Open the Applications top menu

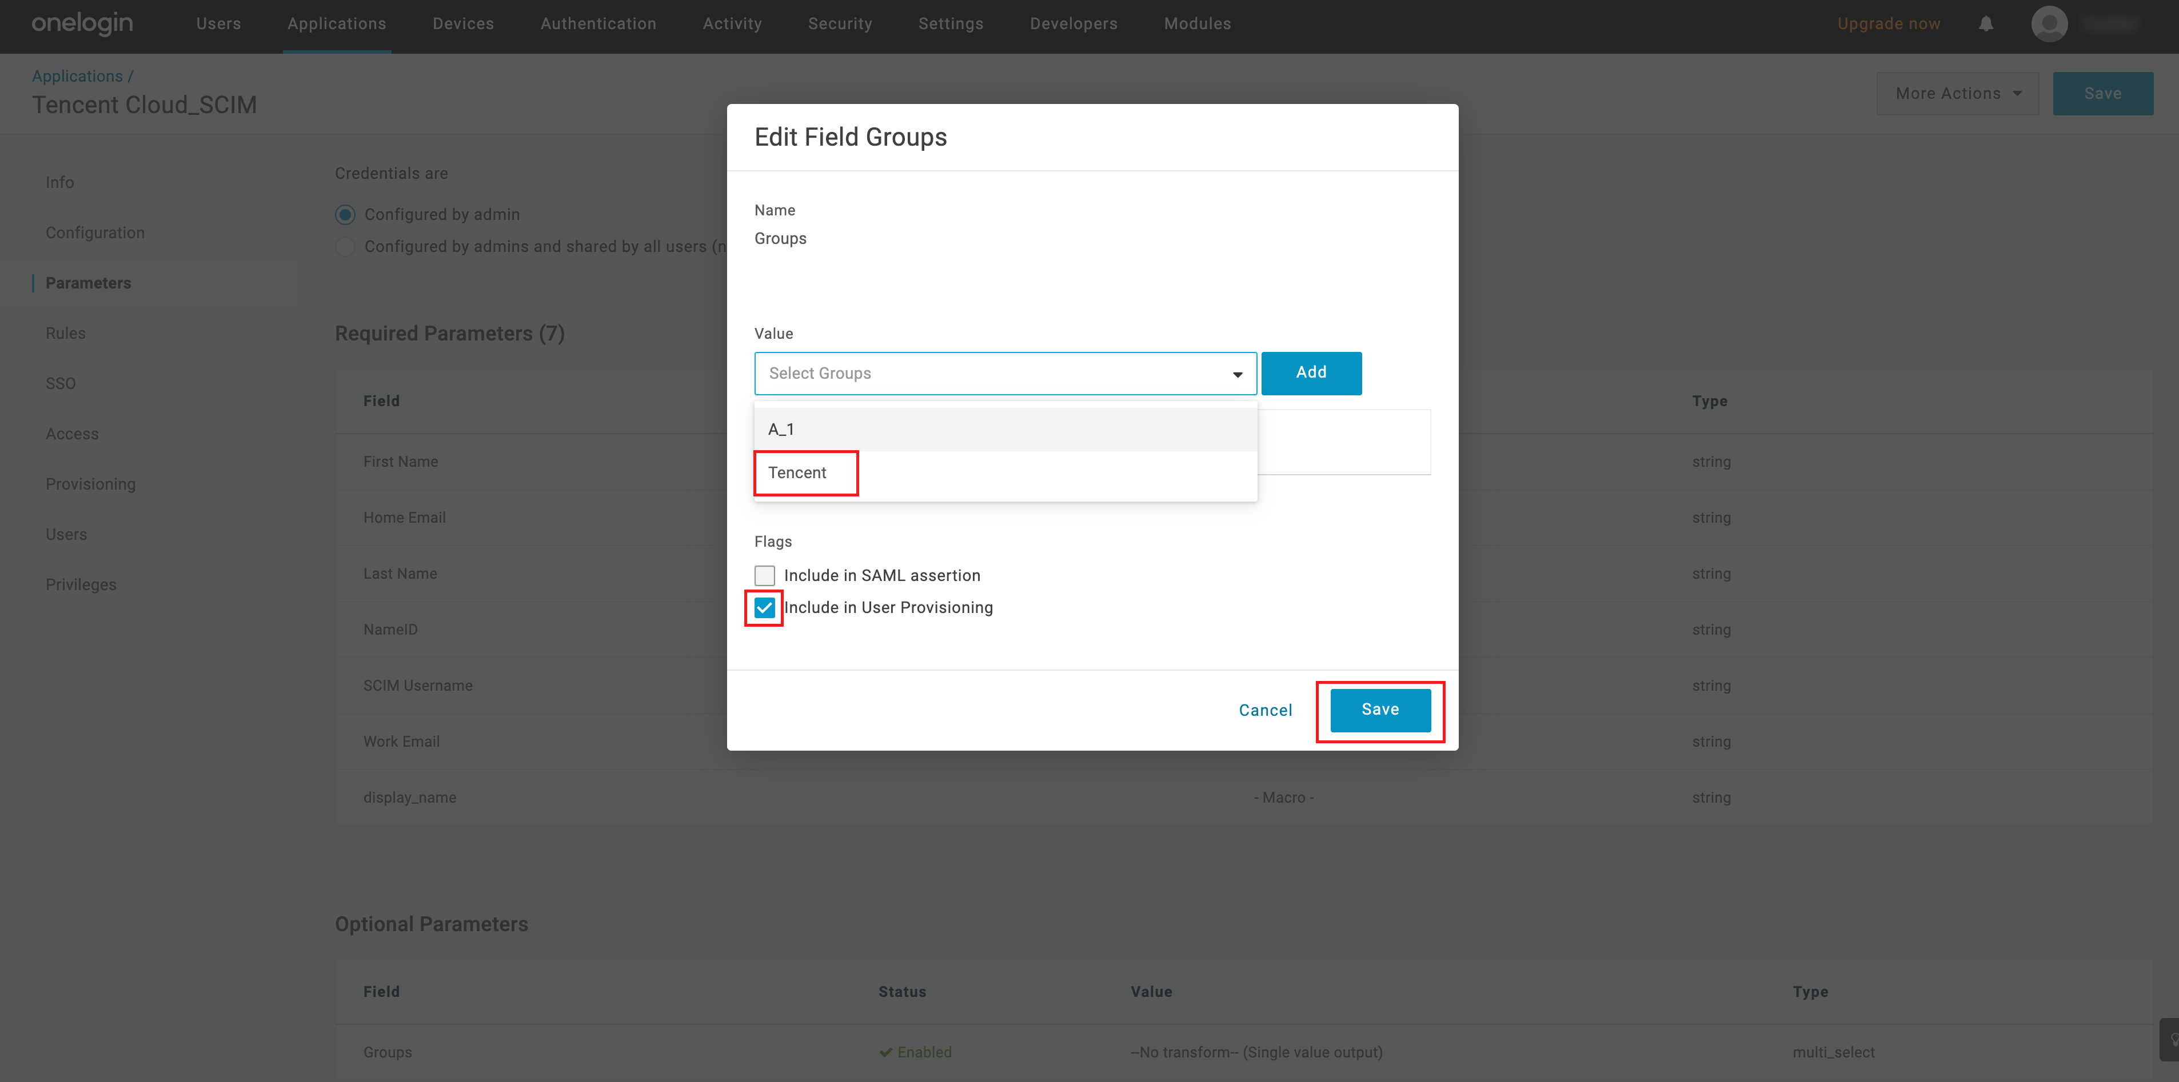click(x=337, y=23)
